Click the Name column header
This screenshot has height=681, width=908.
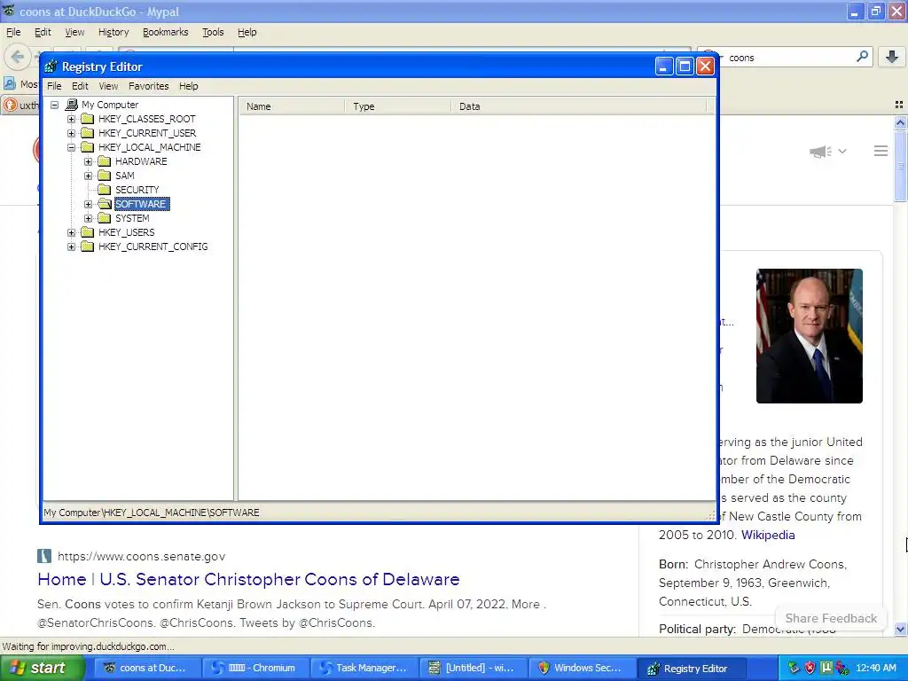tap(292, 106)
